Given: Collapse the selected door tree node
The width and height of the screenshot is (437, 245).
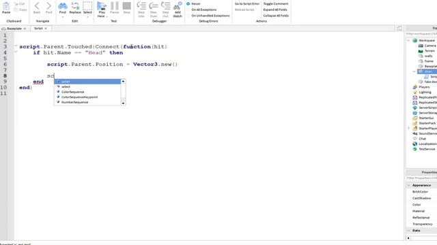Looking at the screenshot, I should [x=414, y=71].
